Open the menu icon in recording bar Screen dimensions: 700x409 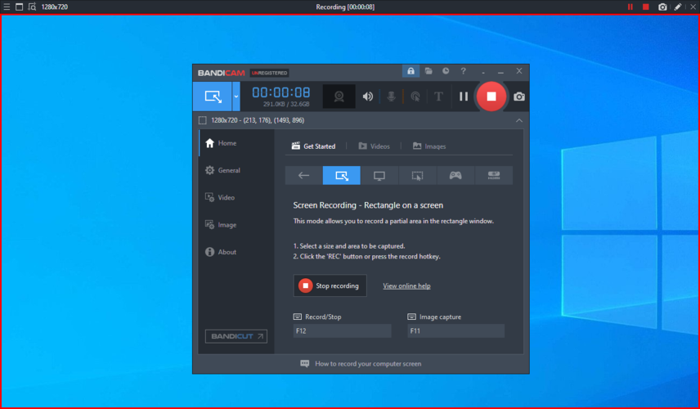7,7
